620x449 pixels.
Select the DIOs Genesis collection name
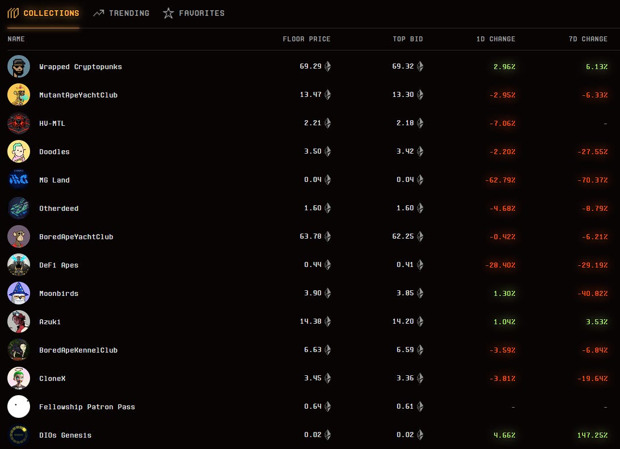65,435
